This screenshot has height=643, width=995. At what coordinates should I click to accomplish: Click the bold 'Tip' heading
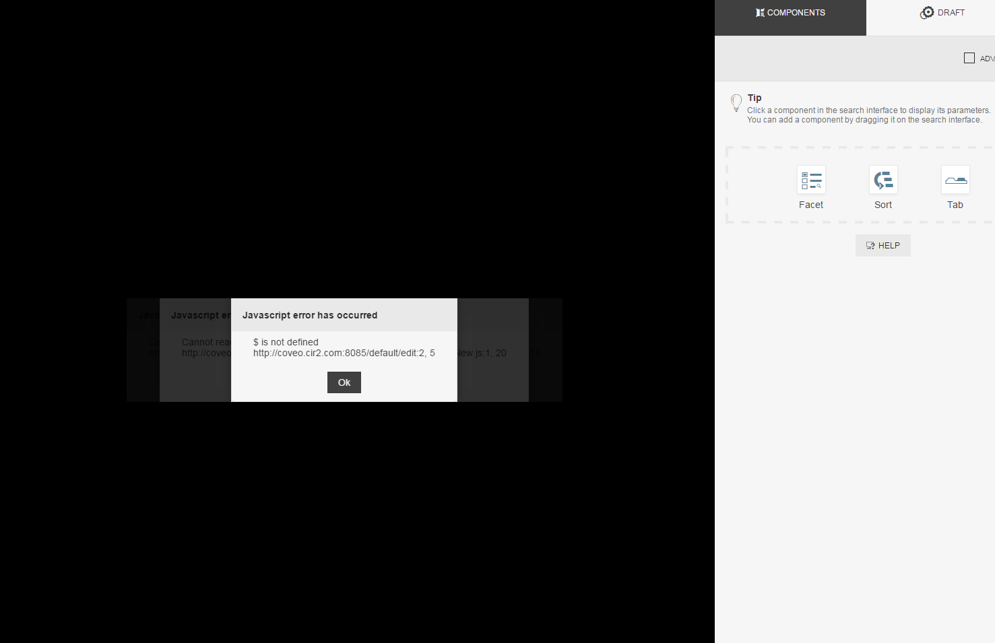pyautogui.click(x=755, y=98)
